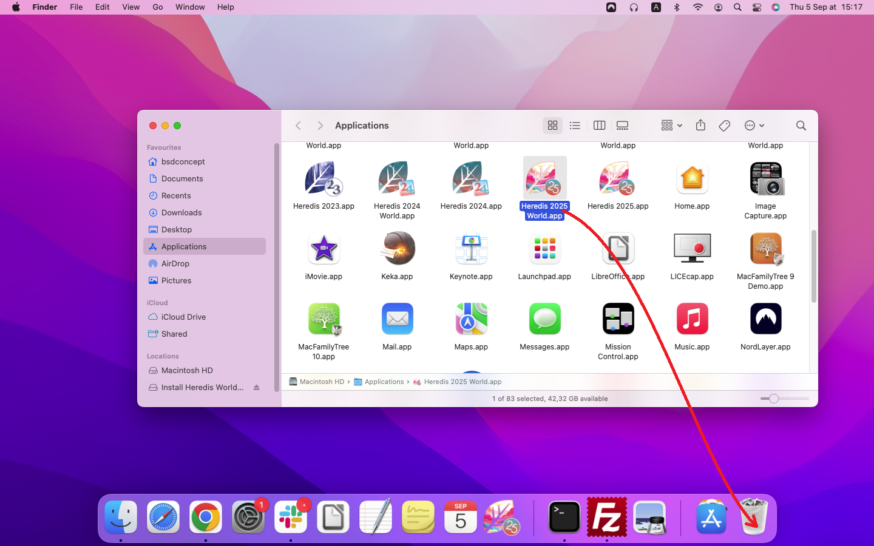Click the Share toolbar icon
Screen dimensions: 874x546
700,126
